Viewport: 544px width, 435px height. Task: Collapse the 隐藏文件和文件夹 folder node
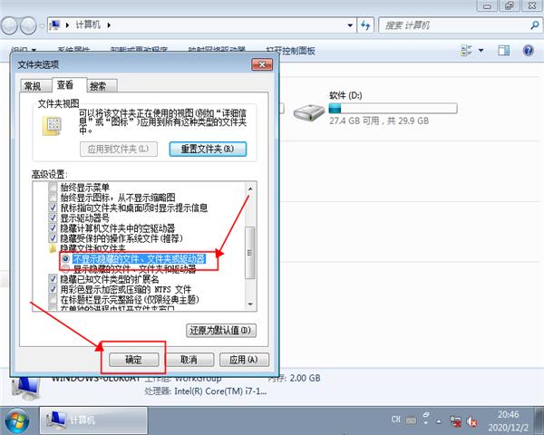pyautogui.click(x=53, y=248)
